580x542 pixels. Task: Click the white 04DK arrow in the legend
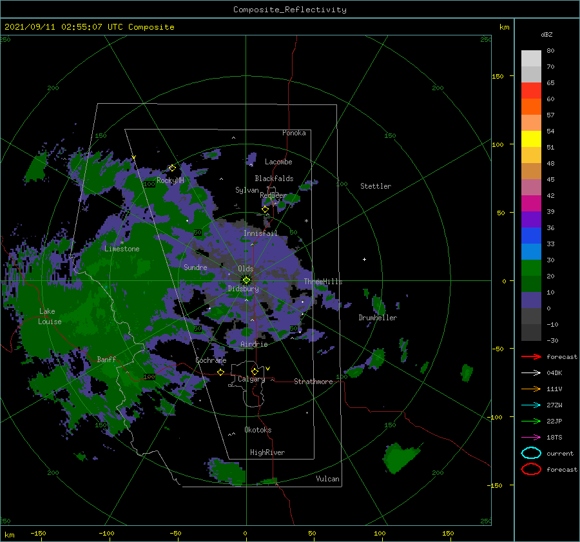(x=531, y=373)
